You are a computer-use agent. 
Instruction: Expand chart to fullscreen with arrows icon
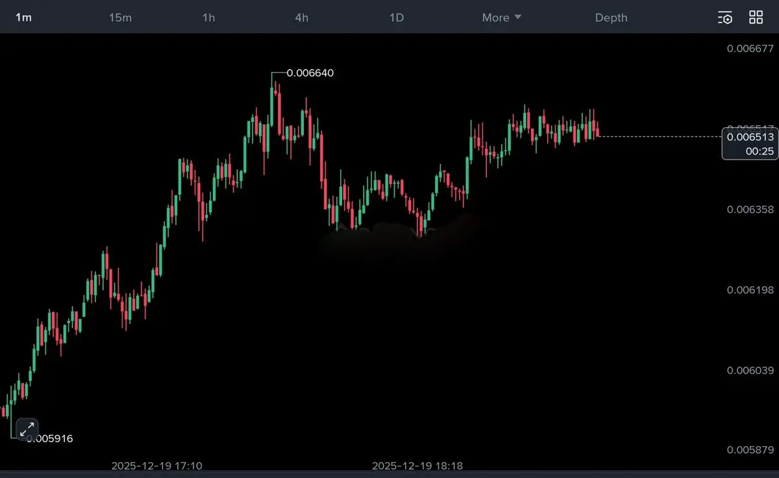pyautogui.click(x=27, y=429)
